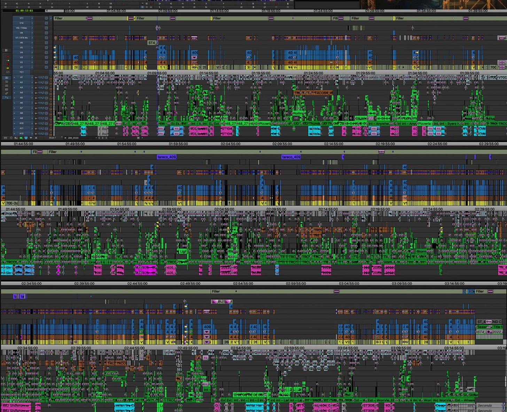
Task: Go to previous sequence with left chevron
Action: (x=99, y=138)
